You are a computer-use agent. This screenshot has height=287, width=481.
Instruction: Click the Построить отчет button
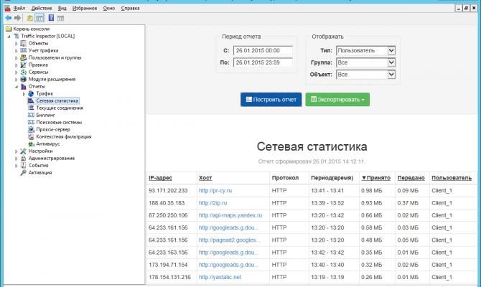[271, 99]
